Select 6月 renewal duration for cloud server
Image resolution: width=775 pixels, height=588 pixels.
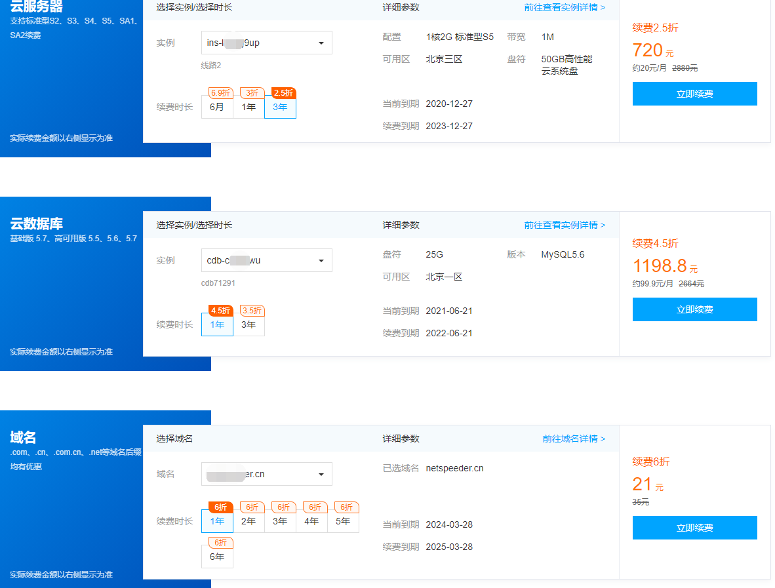click(x=217, y=108)
